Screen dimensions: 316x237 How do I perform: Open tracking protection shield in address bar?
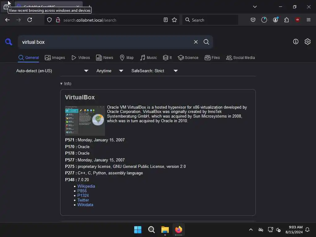tap(49, 20)
